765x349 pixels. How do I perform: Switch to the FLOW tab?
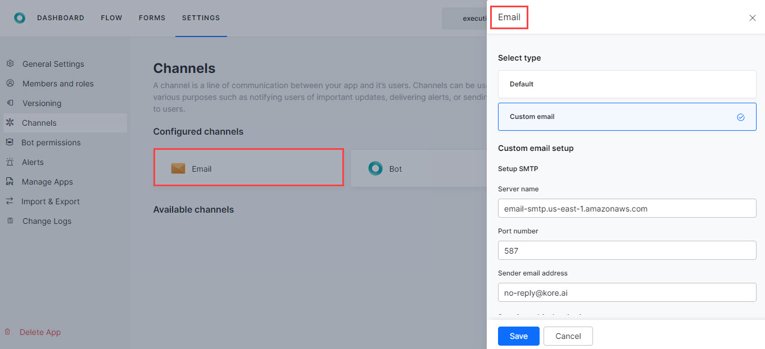[111, 17]
